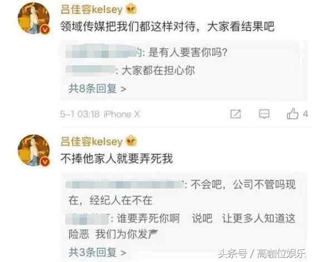Click the crown member badge after the second username

tap(131, 140)
